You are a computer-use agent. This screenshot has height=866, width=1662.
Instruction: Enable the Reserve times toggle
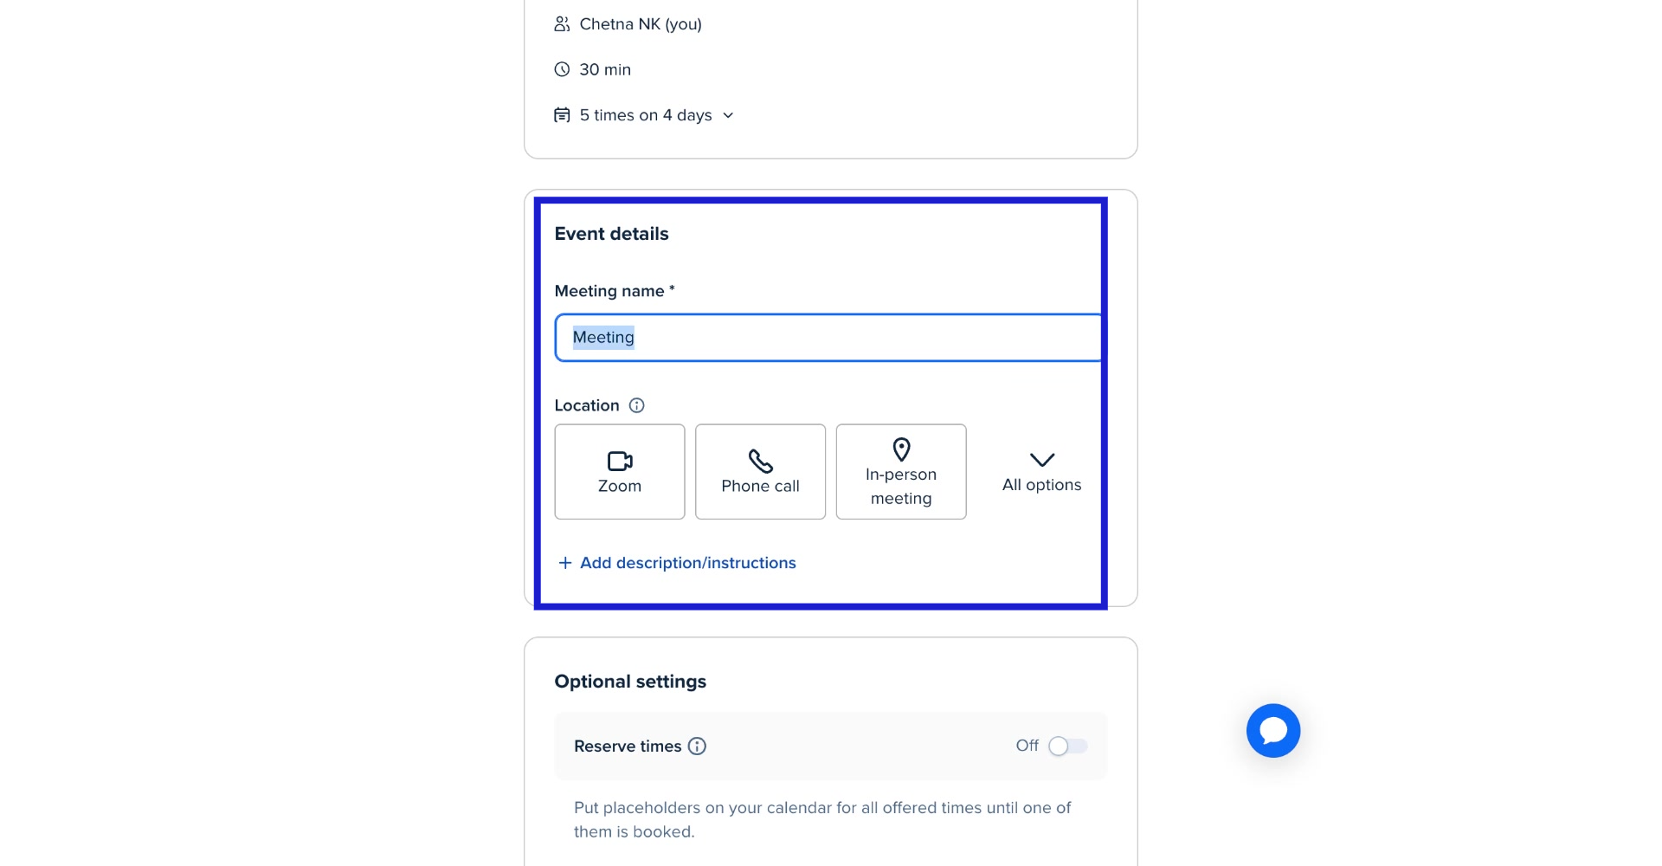click(x=1067, y=746)
